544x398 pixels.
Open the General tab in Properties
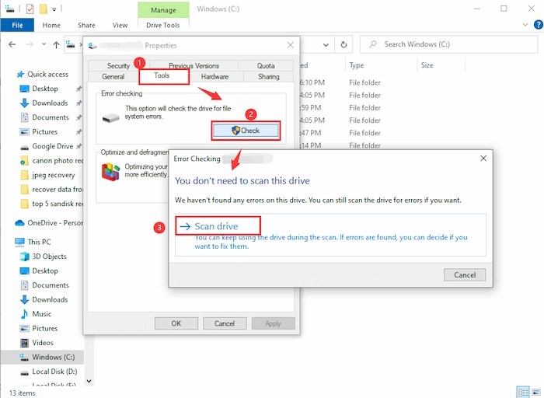[x=113, y=76]
